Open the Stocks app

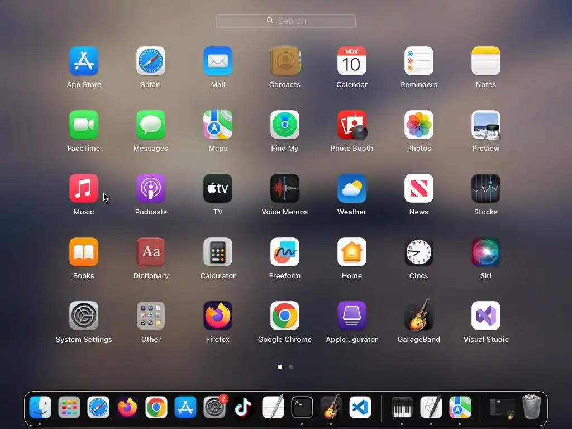pos(486,188)
